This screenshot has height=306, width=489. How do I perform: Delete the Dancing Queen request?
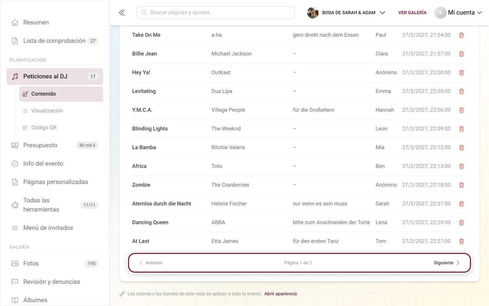461,222
